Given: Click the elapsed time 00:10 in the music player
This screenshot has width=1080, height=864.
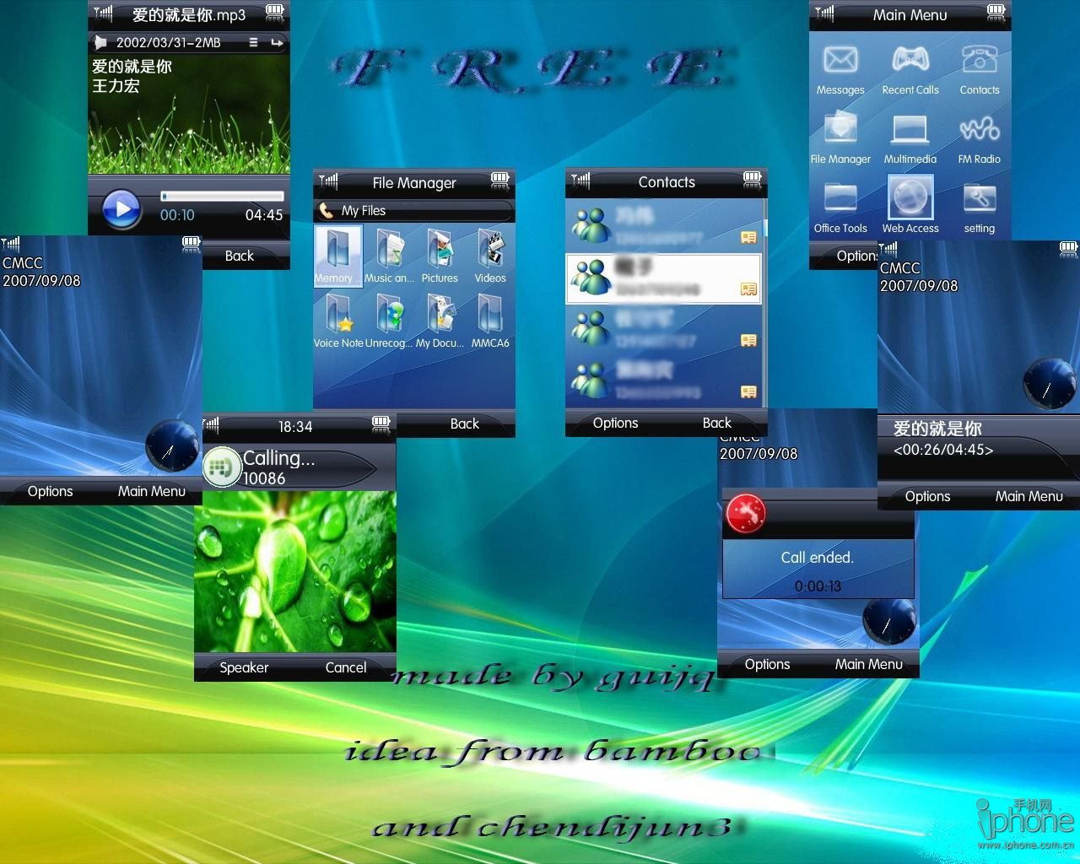Looking at the screenshot, I should click(177, 215).
